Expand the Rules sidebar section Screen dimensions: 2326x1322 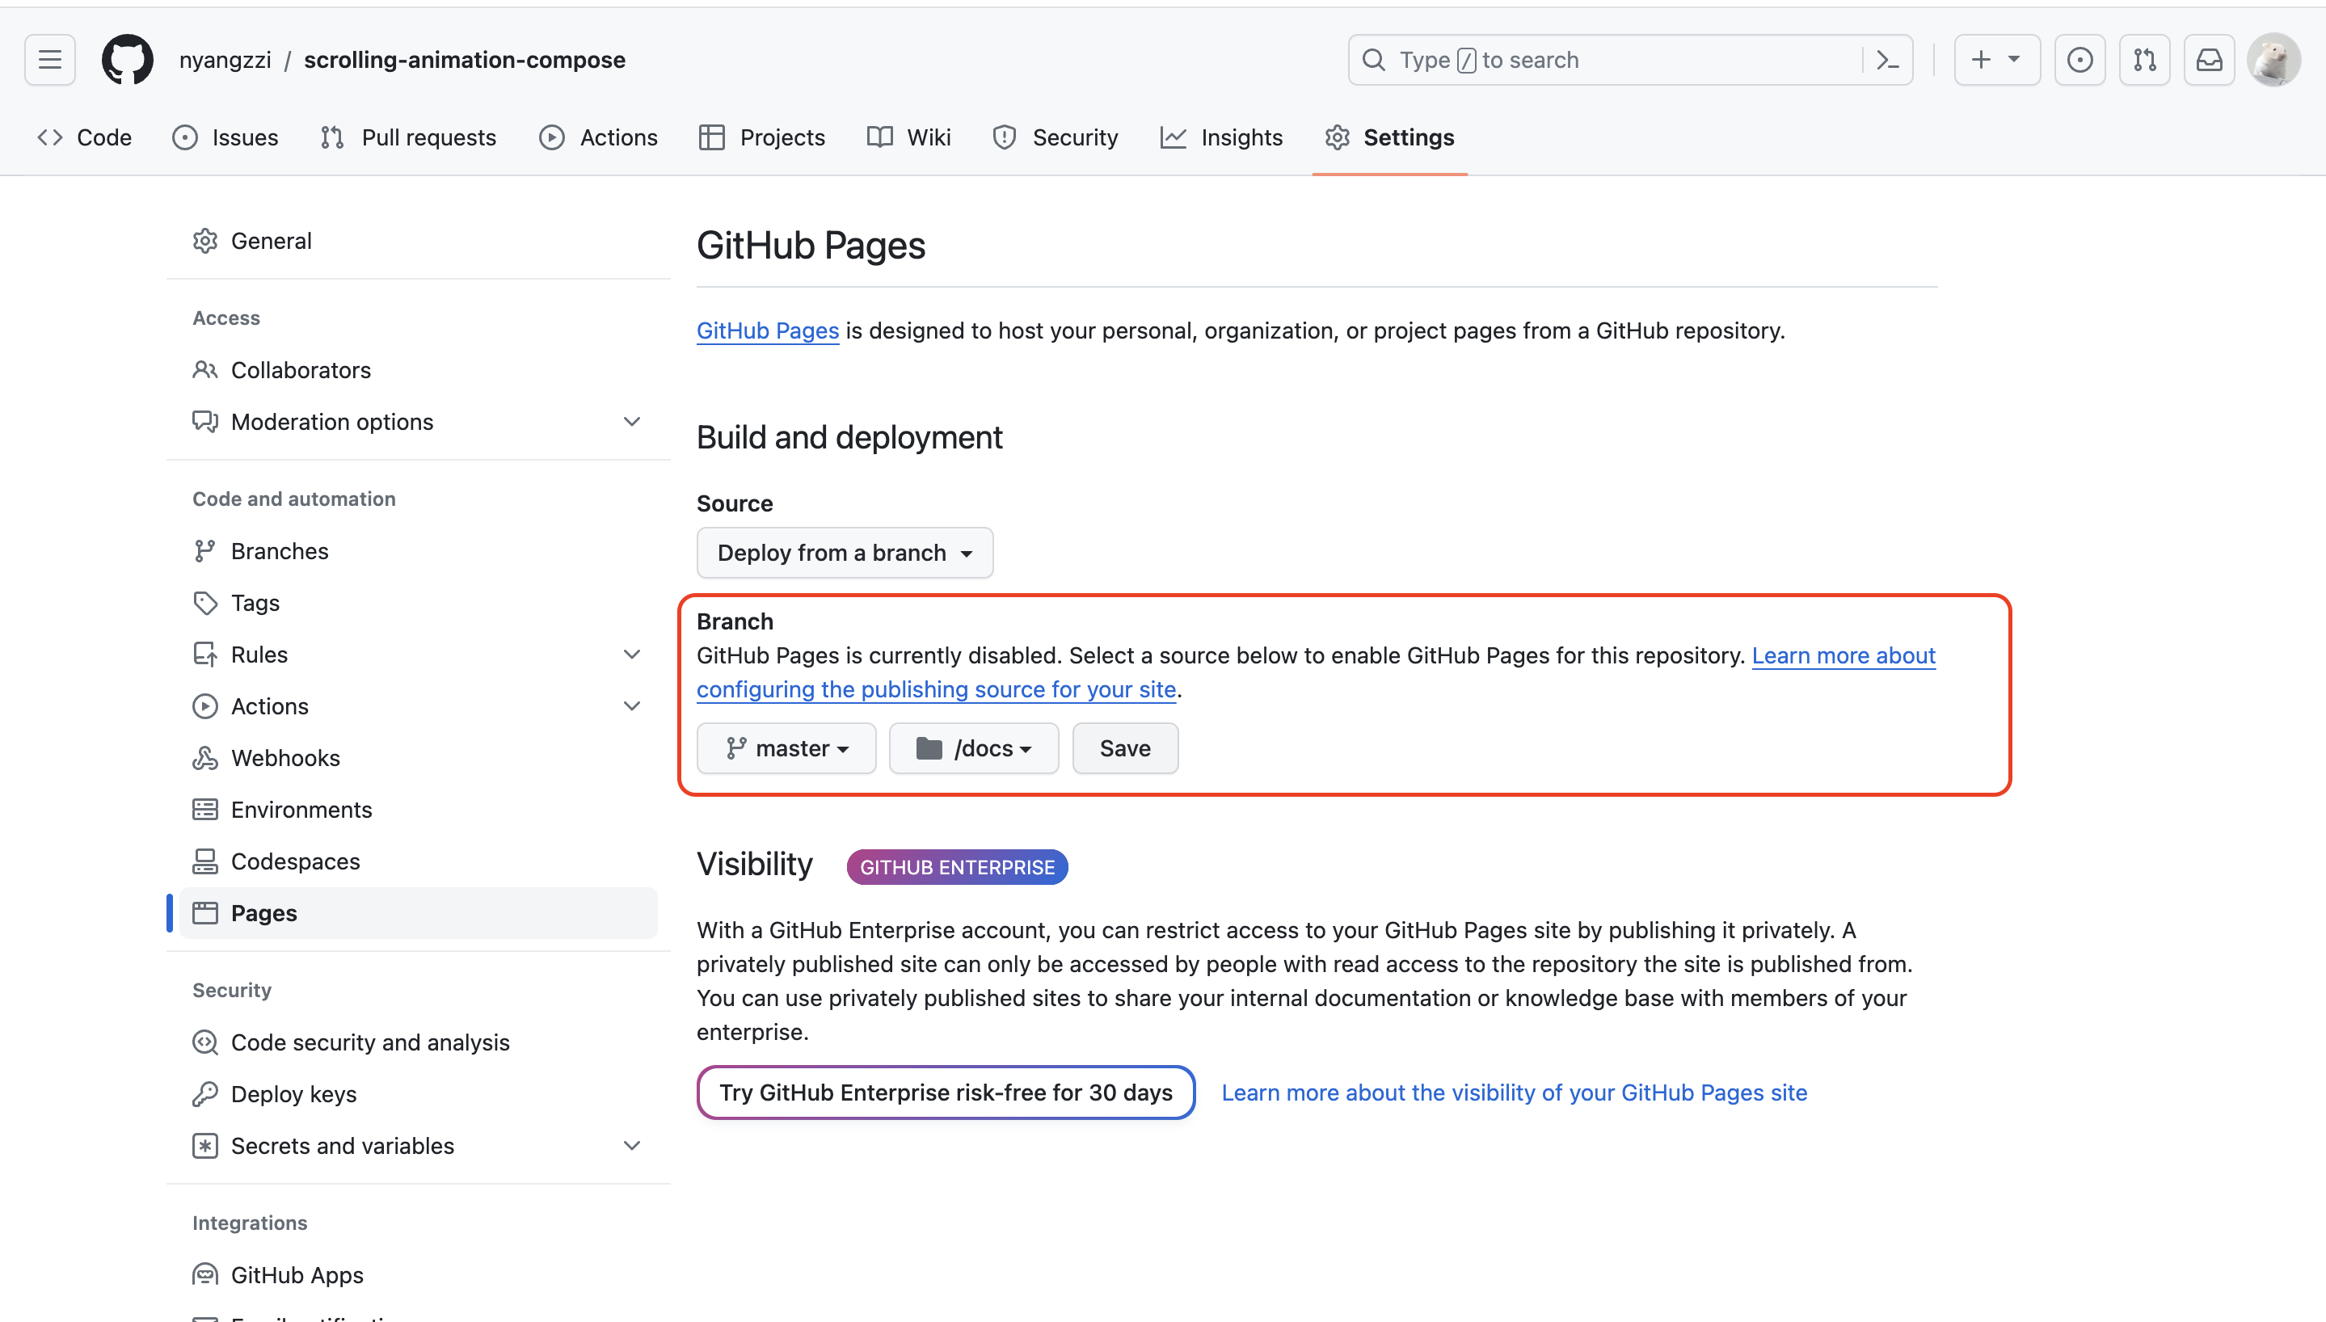tap(631, 654)
